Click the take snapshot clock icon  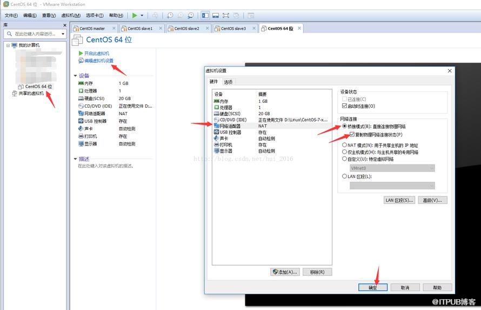[x=170, y=15]
